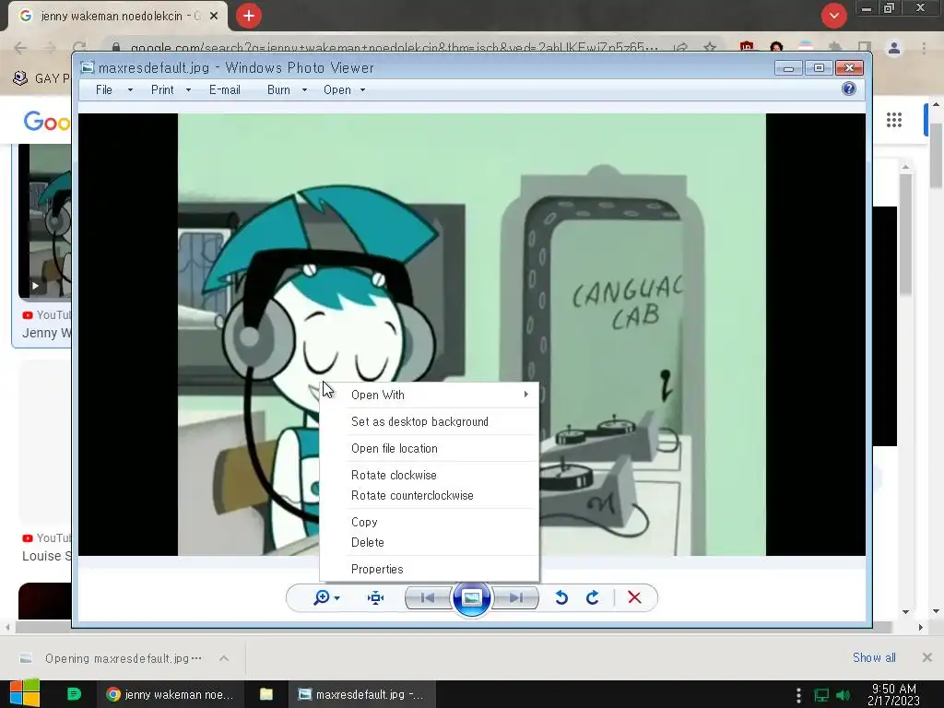The image size is (944, 708).
Task: Click the maxresdefault.jpg taskbar button
Action: tap(361, 694)
